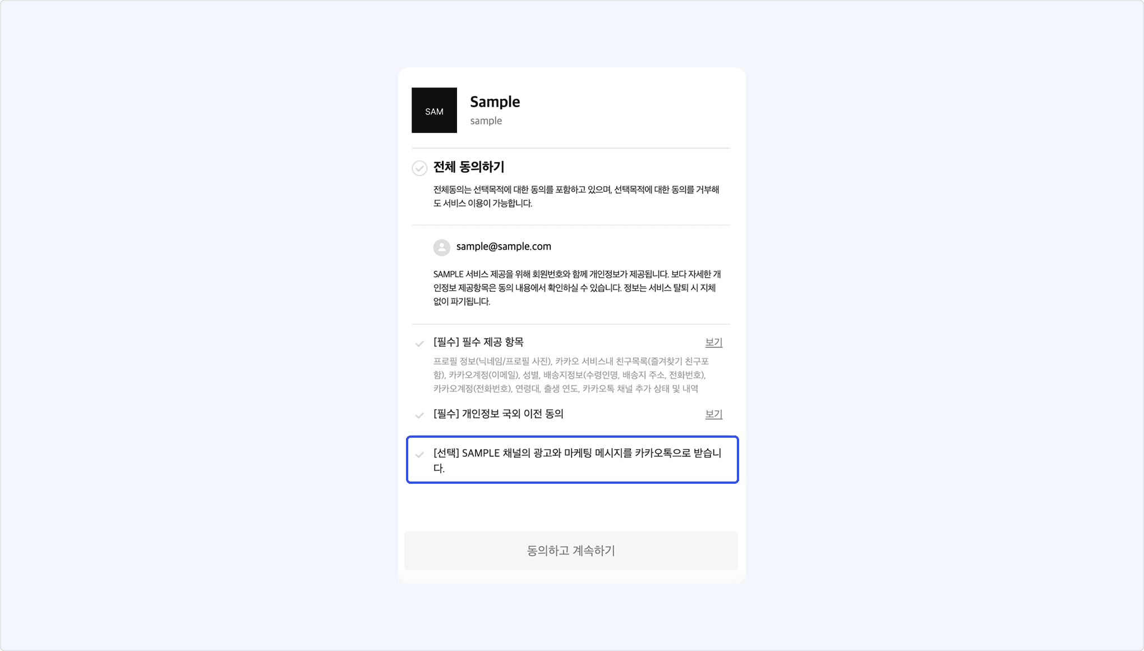Click the SAM text inside the logo
This screenshot has width=1144, height=651.
click(x=434, y=112)
